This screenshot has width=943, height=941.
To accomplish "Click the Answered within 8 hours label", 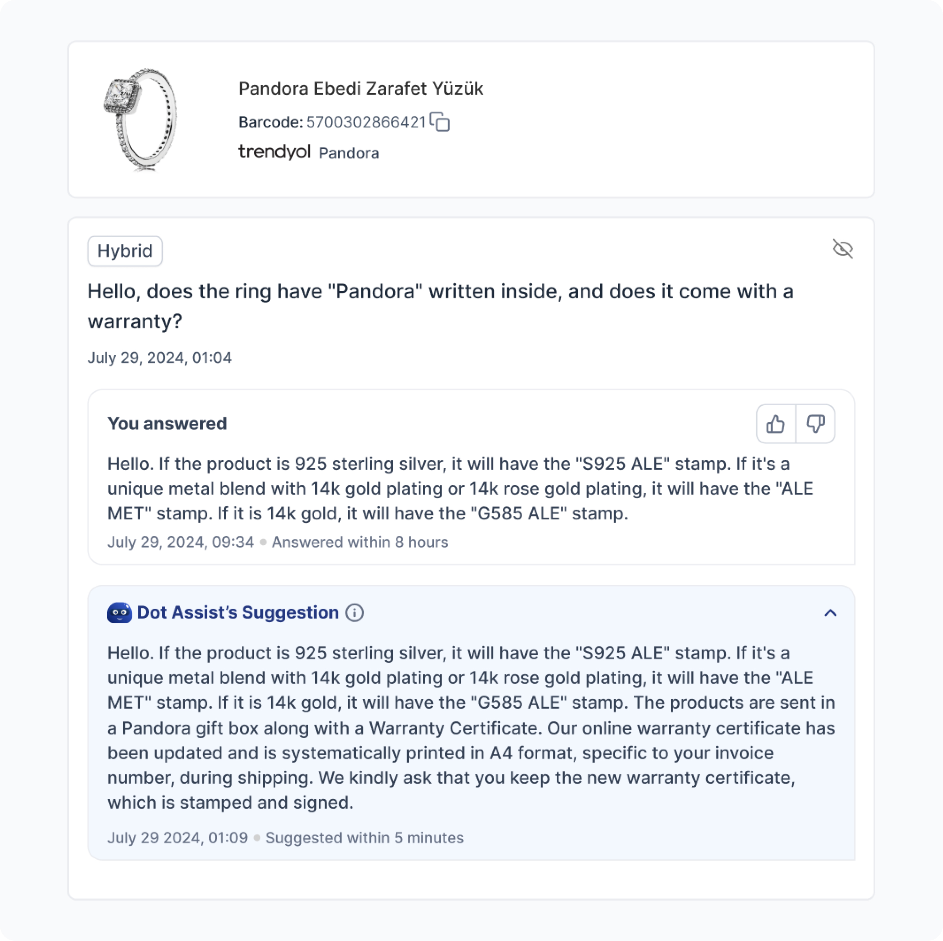I will (x=360, y=542).
